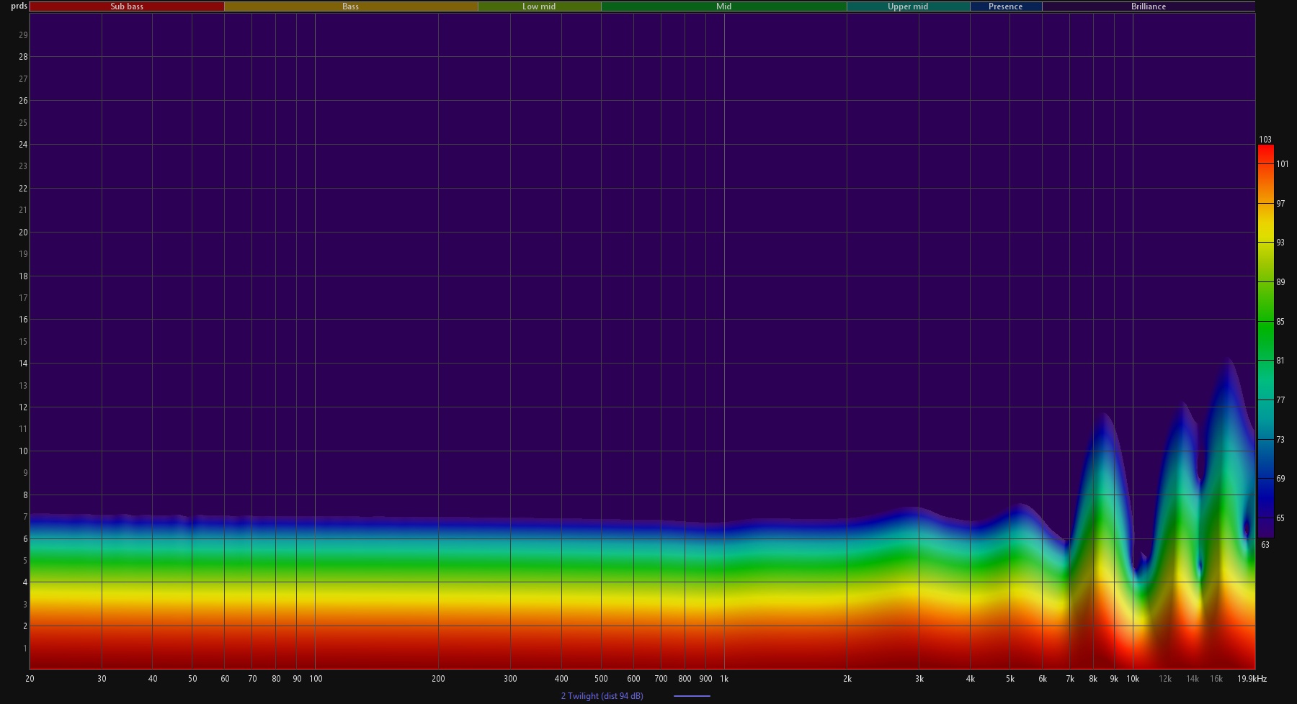Screen dimensions: 1297x704
Task: Click the prds axis unit label
Action: click(x=19, y=6)
